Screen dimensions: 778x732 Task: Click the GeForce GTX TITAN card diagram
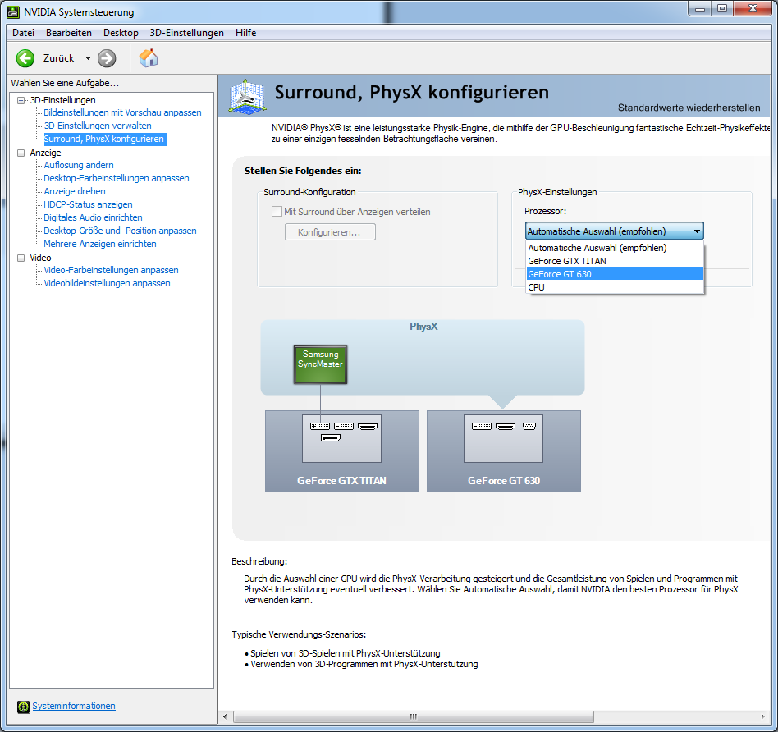[x=342, y=451]
